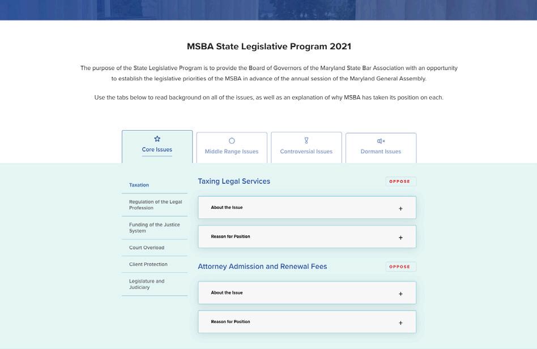The width and height of the screenshot is (537, 349).
Task: Click the MSBA State Legislative Program 2021 title
Action: pos(269,46)
